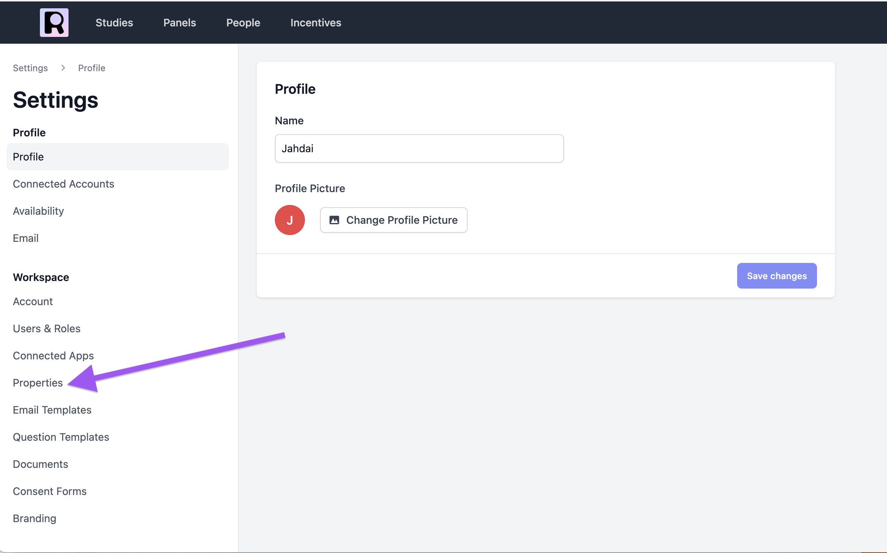
Task: Open the Branding settings page
Action: click(x=35, y=518)
